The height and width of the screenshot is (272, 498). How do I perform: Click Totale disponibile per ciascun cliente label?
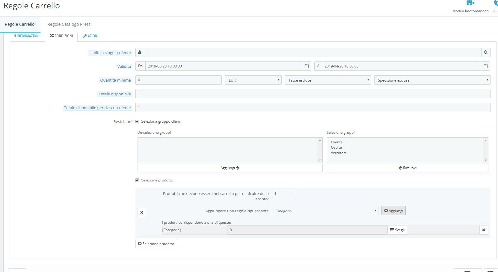(x=97, y=108)
